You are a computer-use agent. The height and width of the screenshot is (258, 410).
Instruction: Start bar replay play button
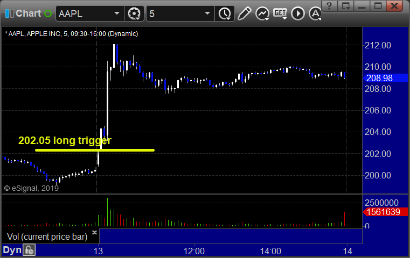(x=298, y=13)
